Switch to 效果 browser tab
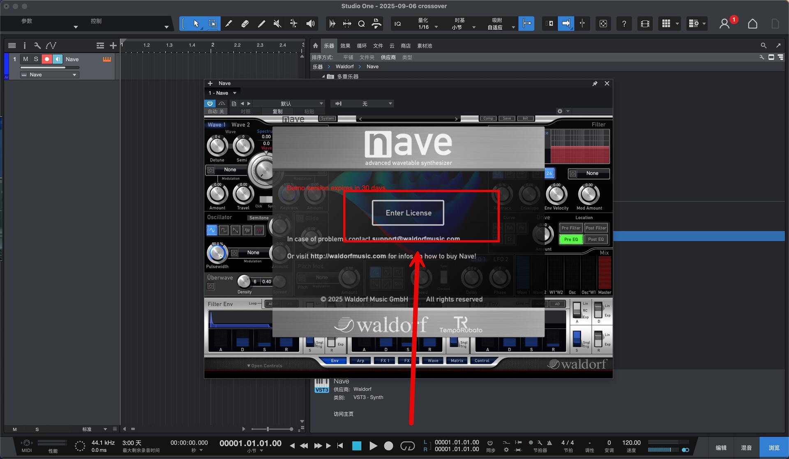This screenshot has width=789, height=459. [x=345, y=46]
